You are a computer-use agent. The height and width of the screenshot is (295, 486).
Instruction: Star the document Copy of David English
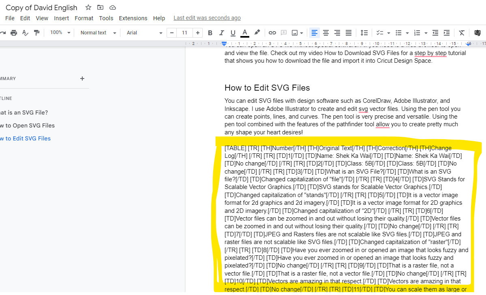88,7
